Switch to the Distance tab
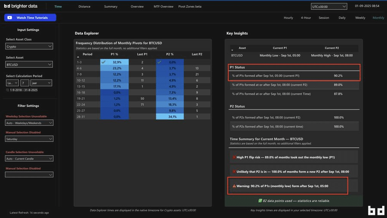 (x=84, y=6)
